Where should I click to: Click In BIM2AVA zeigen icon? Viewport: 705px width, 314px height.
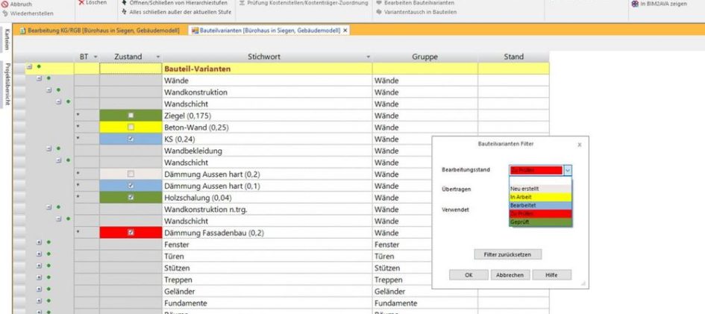coord(634,3)
